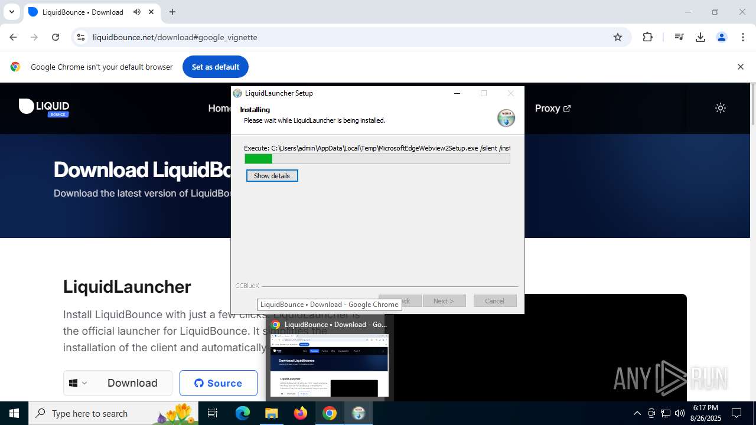Click Show details in LiquidLauncher Setup
This screenshot has width=756, height=425.
tap(272, 176)
